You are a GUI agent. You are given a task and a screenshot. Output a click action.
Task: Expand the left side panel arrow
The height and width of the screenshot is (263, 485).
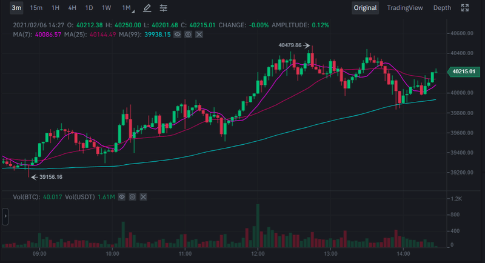pos(5,215)
